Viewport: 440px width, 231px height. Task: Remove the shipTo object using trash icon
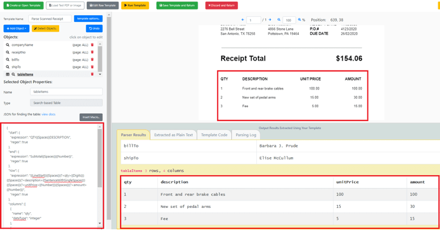point(93,66)
